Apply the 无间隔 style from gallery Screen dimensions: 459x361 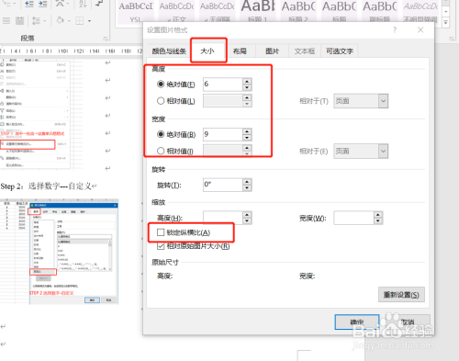tap(218, 12)
